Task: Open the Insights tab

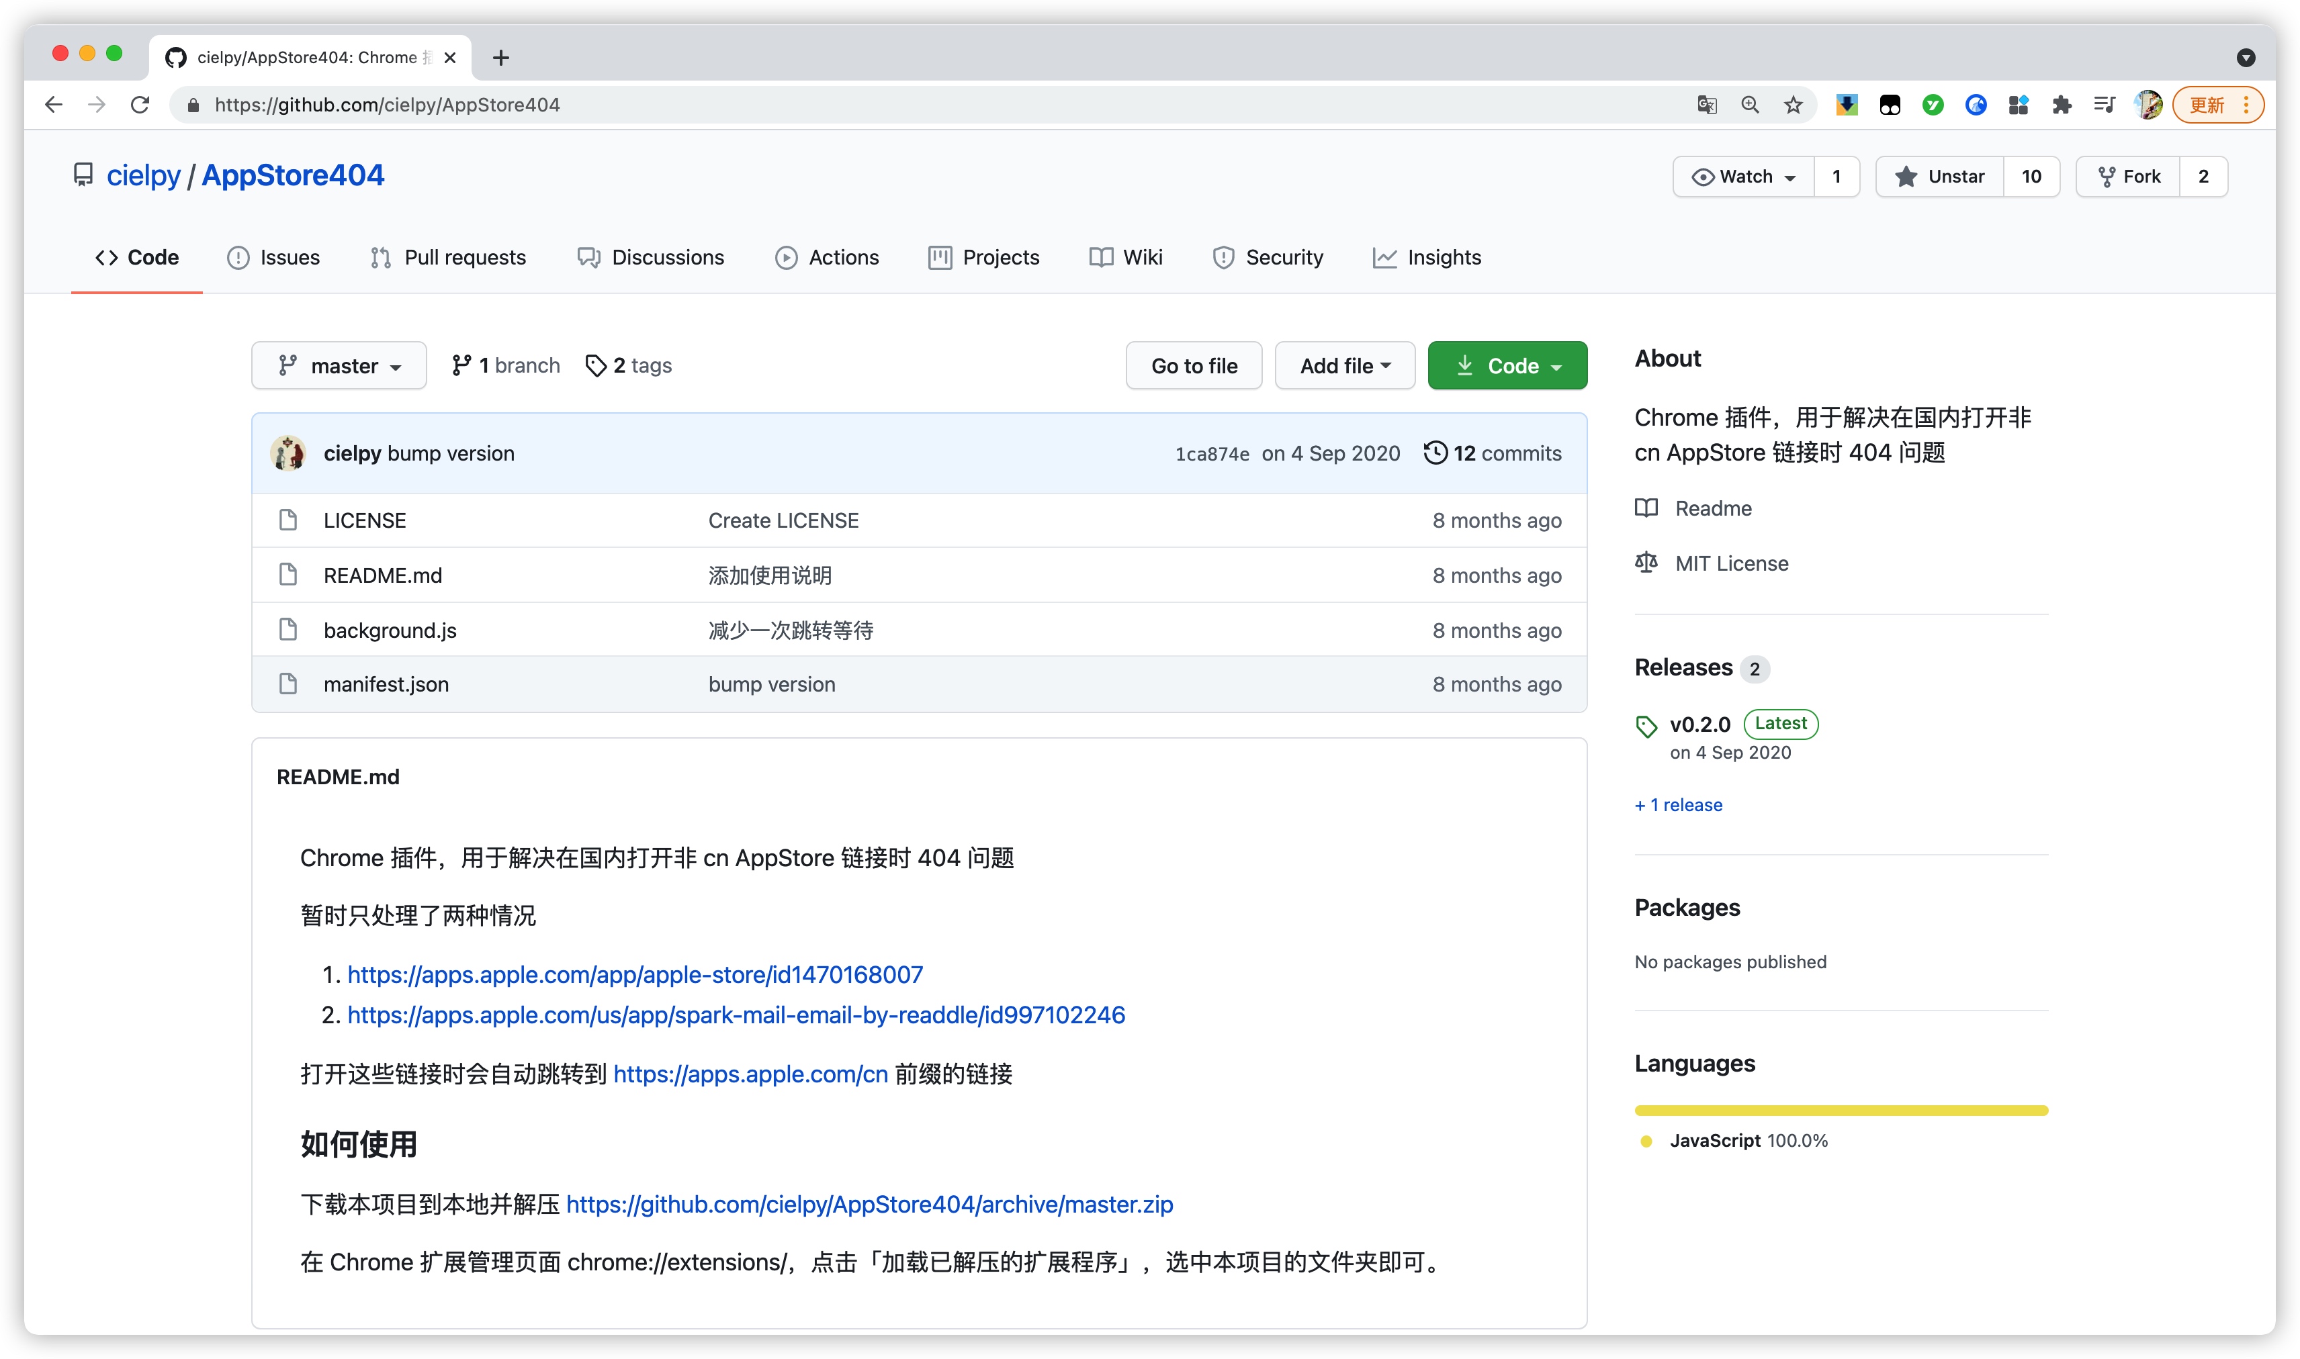Action: (1426, 257)
